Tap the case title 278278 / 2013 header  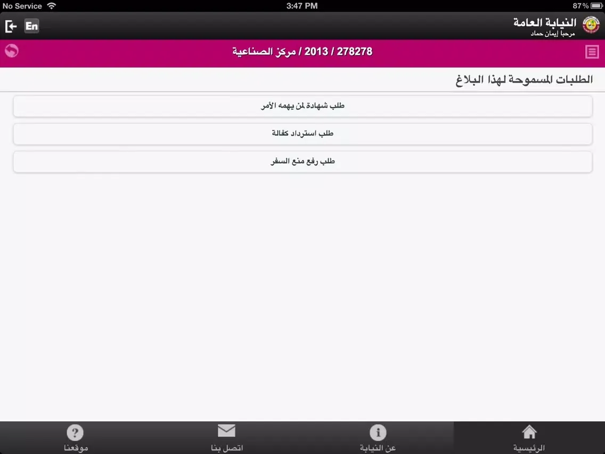[x=302, y=51]
